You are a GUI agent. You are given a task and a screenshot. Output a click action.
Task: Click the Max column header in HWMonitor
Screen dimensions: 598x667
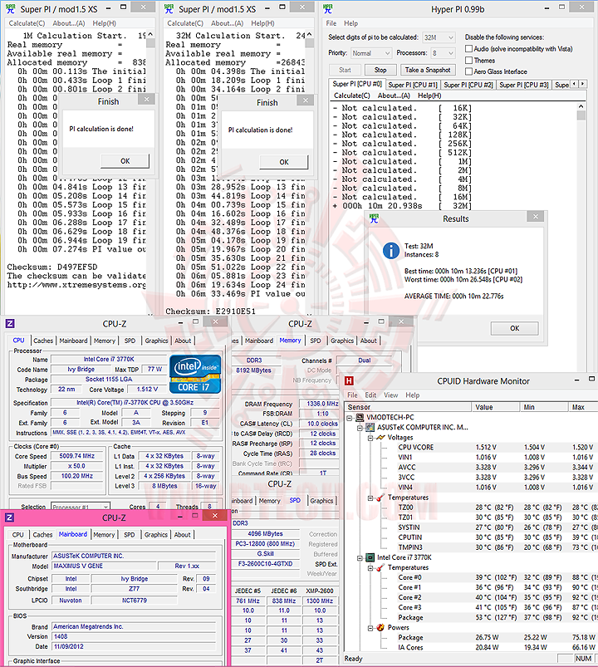click(x=583, y=407)
